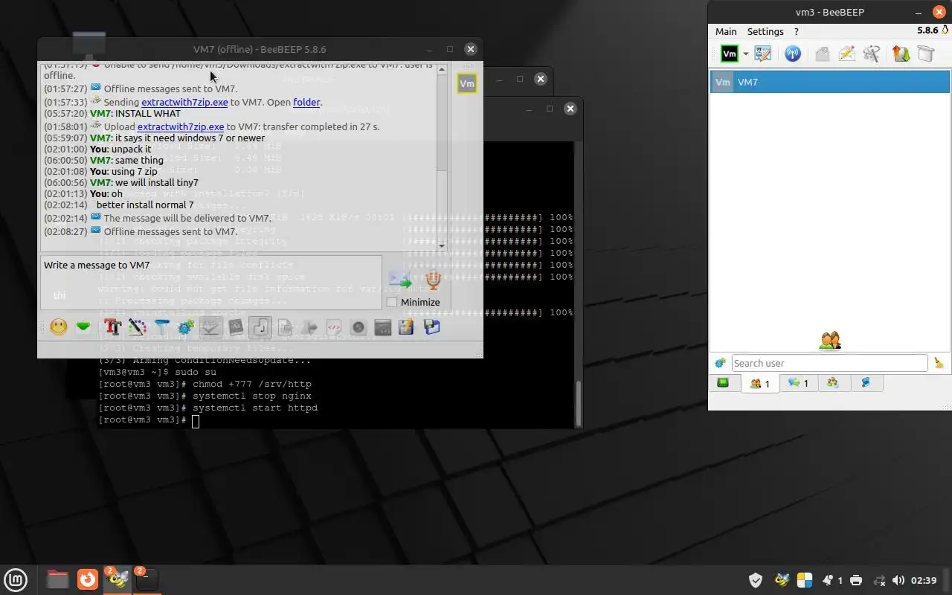
Task: Click the network icon in system tray
Action: 878,580
